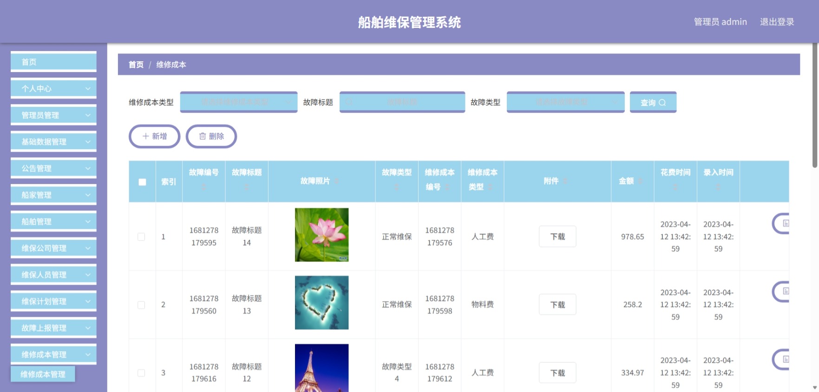Click the page vertical scrollbar thumb
The height and width of the screenshot is (392, 819).
click(815, 105)
